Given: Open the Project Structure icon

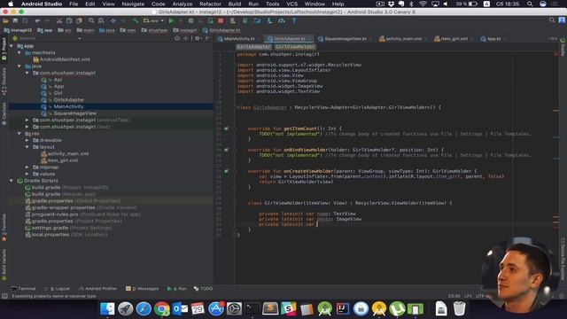Looking at the screenshot, I should click(257, 21).
